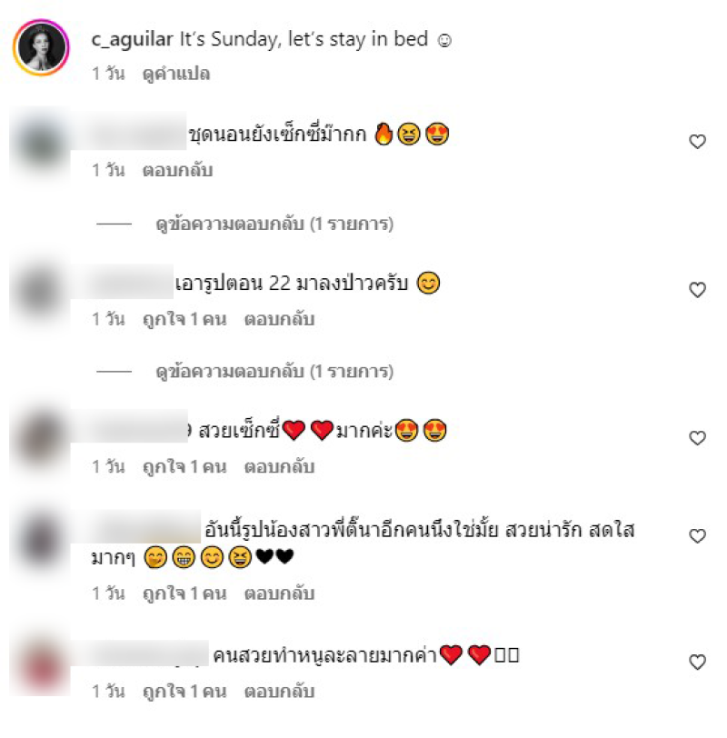Viewport: 727px width, 738px height.
Task: View likes on the คนสวยทำหนูละลาย comment
Action: tap(184, 692)
